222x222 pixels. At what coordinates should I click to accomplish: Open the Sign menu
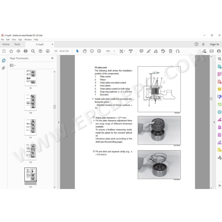click(x=20, y=40)
